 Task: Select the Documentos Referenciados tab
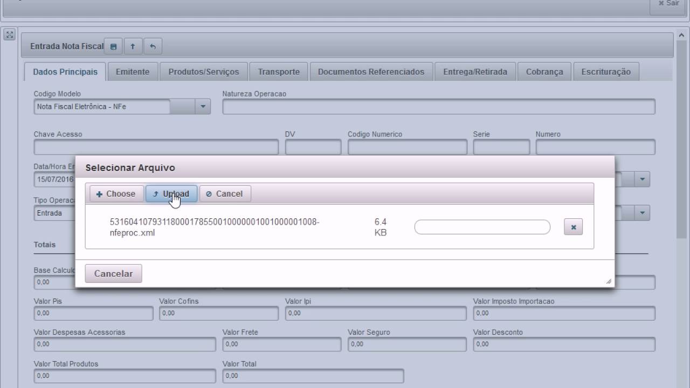(371, 72)
